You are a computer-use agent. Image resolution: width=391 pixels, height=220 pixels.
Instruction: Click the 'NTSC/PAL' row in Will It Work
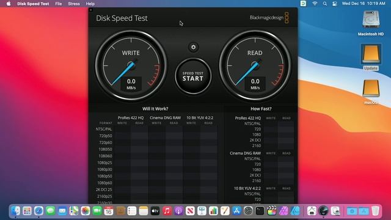pyautogui.click(x=104, y=129)
